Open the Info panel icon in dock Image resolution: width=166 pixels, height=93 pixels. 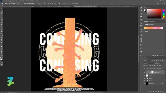pos(141,20)
